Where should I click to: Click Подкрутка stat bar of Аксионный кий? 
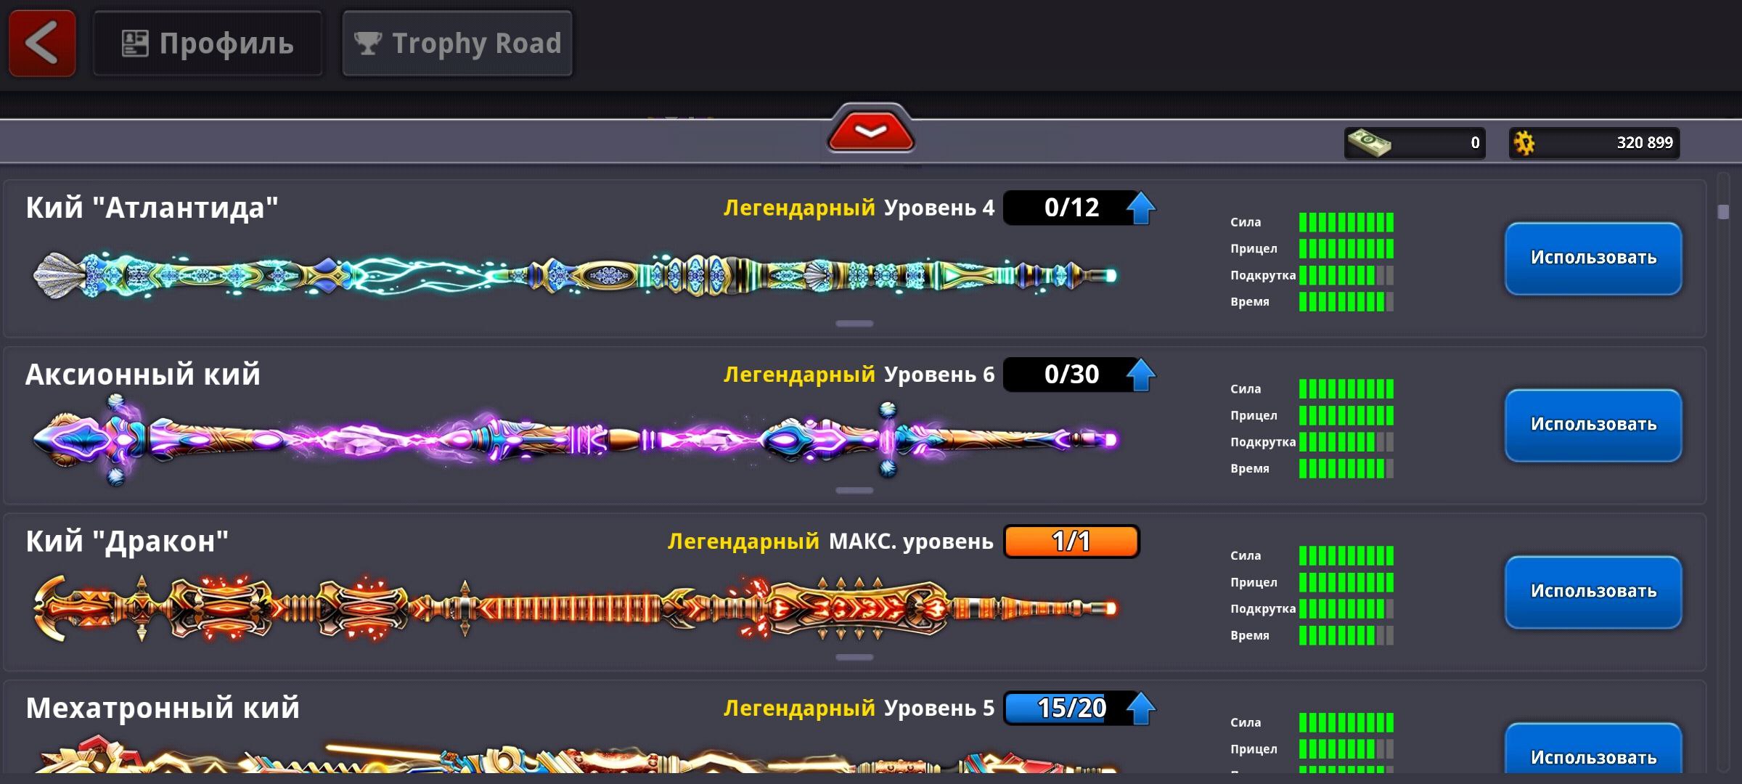tap(1346, 442)
